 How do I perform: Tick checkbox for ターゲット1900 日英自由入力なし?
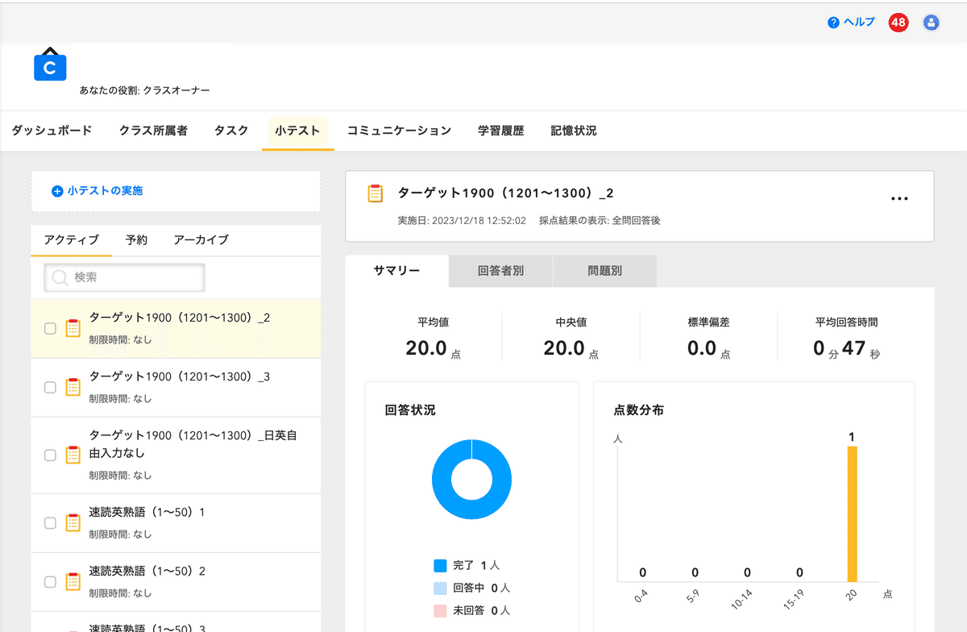(50, 455)
